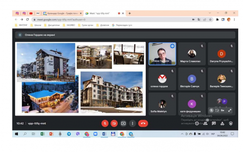Open the browser side panel
Image resolution: width=243 pixels, height=152 pixels.
[223, 19]
